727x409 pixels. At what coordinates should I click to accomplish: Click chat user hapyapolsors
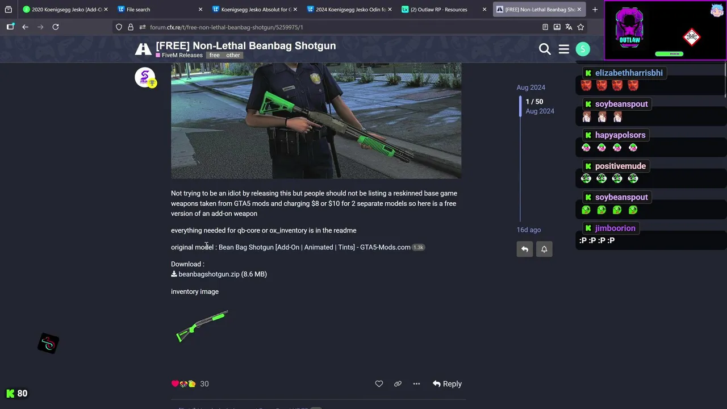click(x=620, y=135)
